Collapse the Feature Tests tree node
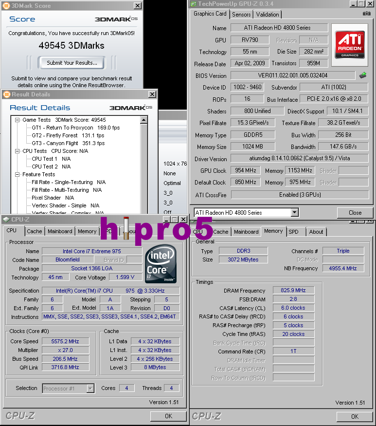The height and width of the screenshot is (426, 376). point(18,174)
